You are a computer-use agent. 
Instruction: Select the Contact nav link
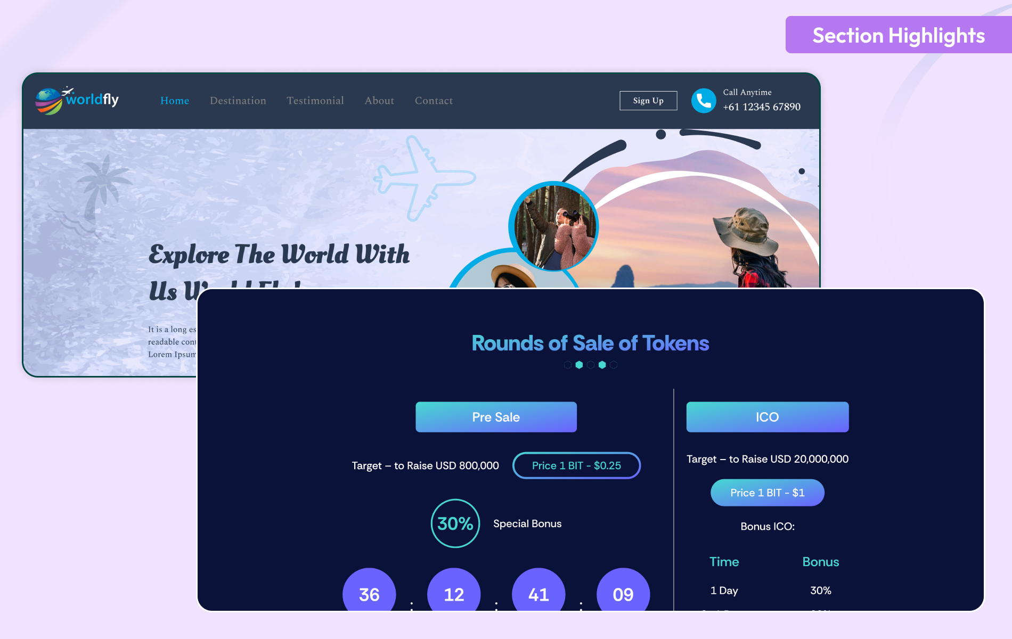click(434, 101)
